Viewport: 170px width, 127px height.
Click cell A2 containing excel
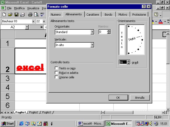coord(31,61)
